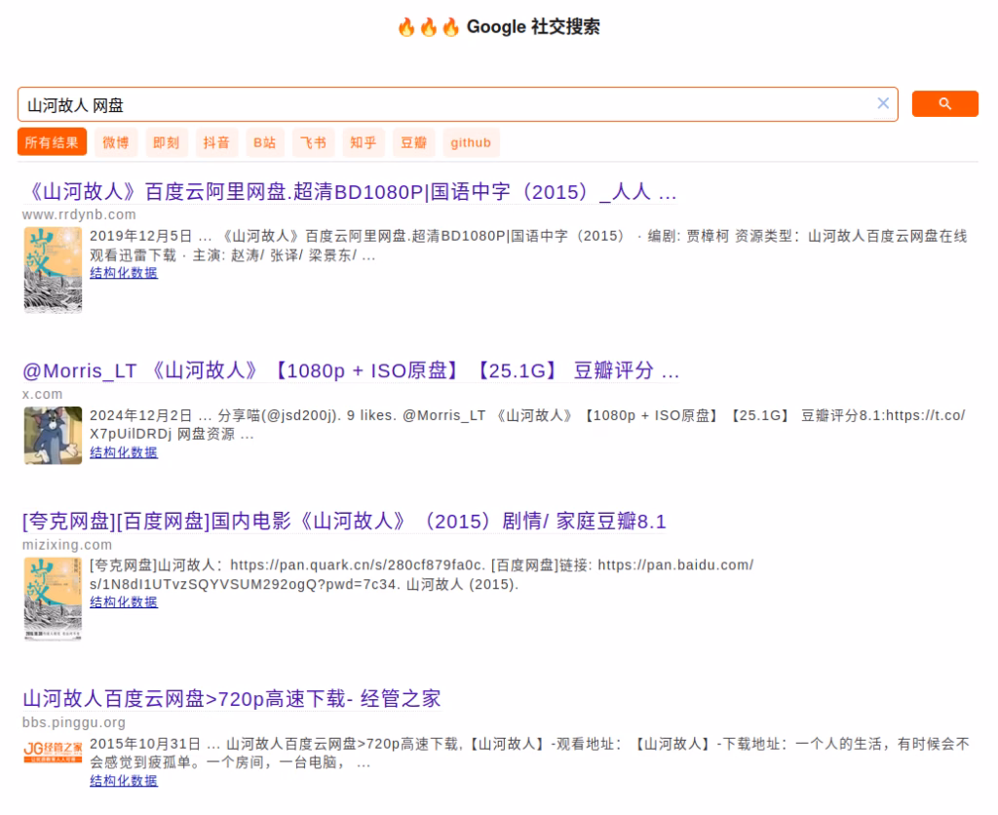Choose the github filter tab
The height and width of the screenshot is (815, 998).
tap(471, 142)
